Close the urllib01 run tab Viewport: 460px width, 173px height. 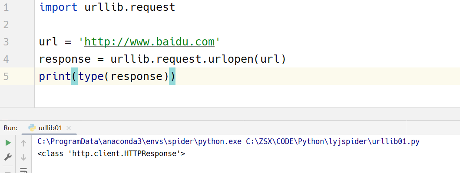[x=69, y=128]
